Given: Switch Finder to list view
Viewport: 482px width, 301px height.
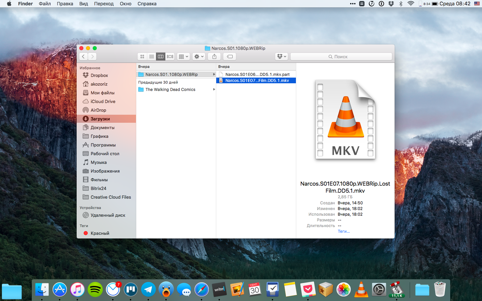Looking at the screenshot, I should [152, 57].
